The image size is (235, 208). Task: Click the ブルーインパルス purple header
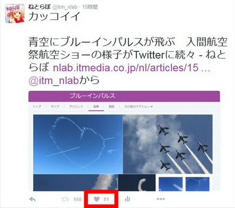pos(124,96)
